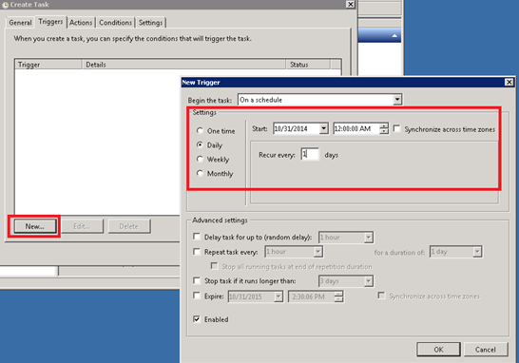The height and width of the screenshot is (363, 519).
Task: Open the Start date picker dropdown
Action: pyautogui.click(x=324, y=128)
